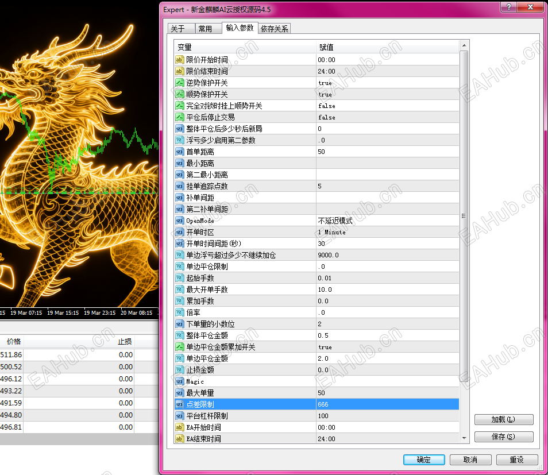Click the 赋值 column header
This screenshot has height=475, width=548.
pos(388,47)
